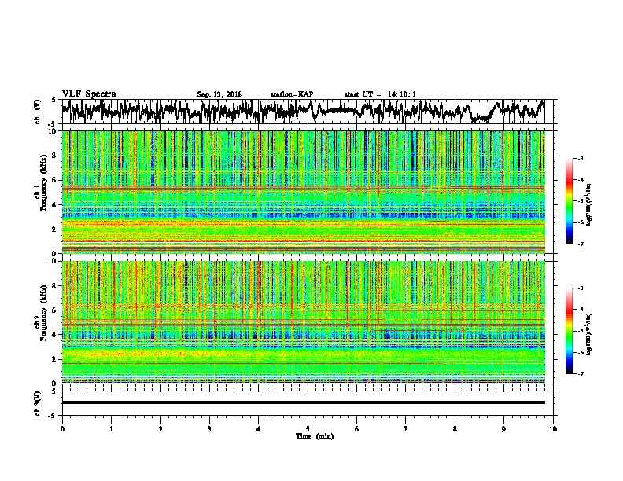Click the ch.1 colorbar log(PSD) unit label

point(588,204)
